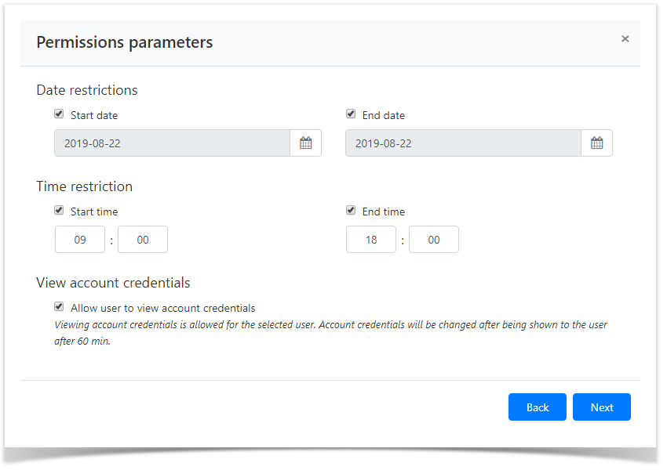Select the end date field under End date
The height and width of the screenshot is (470, 667).
click(x=463, y=143)
